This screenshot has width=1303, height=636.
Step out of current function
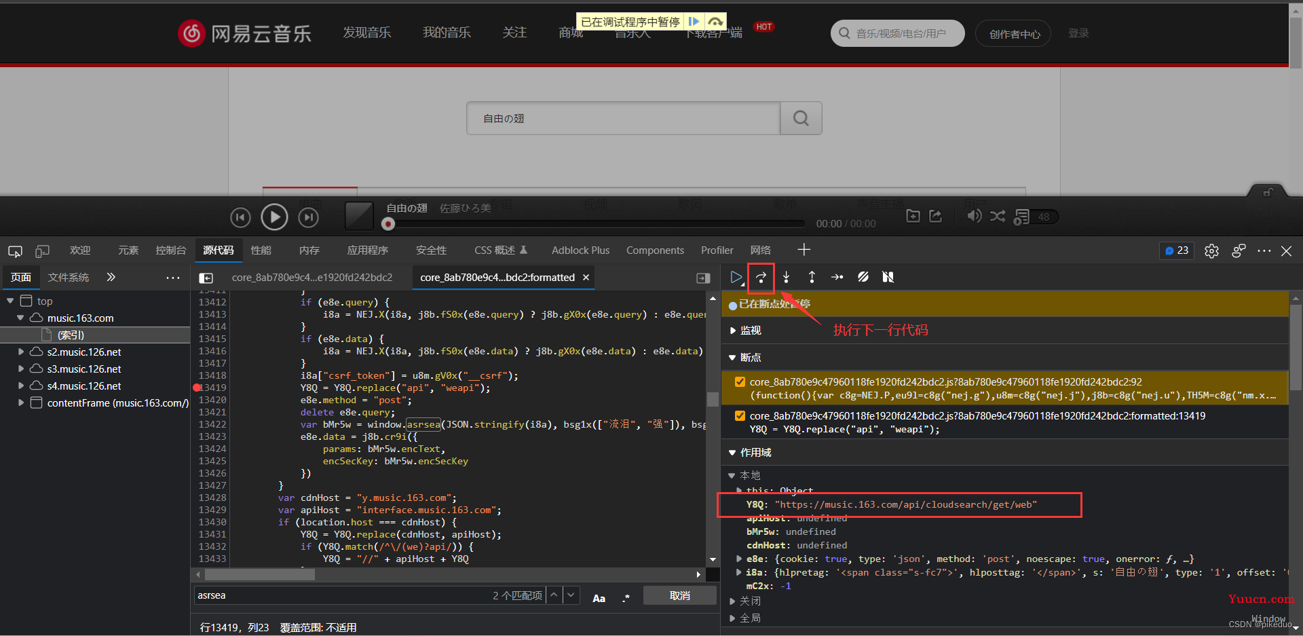[812, 277]
